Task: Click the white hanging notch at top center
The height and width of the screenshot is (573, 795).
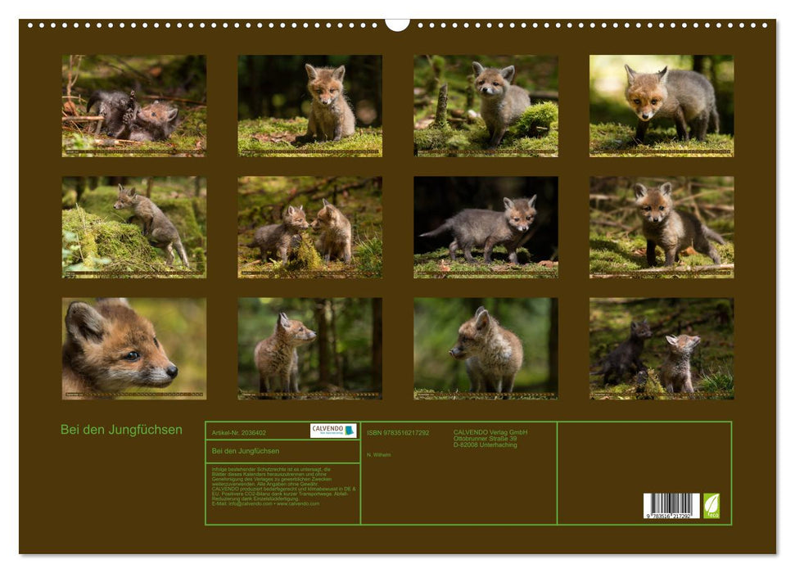Action: coord(397,24)
